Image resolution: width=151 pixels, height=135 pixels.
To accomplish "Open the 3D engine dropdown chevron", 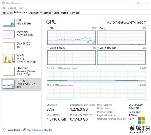I will coord(48,28).
